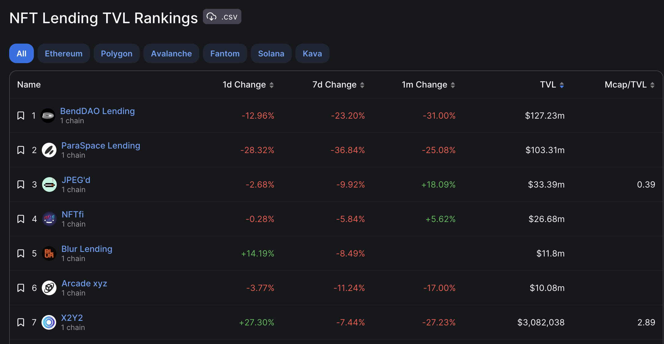The height and width of the screenshot is (344, 664).
Task: Bookmark ParaSpace Lending
Action: click(x=21, y=150)
